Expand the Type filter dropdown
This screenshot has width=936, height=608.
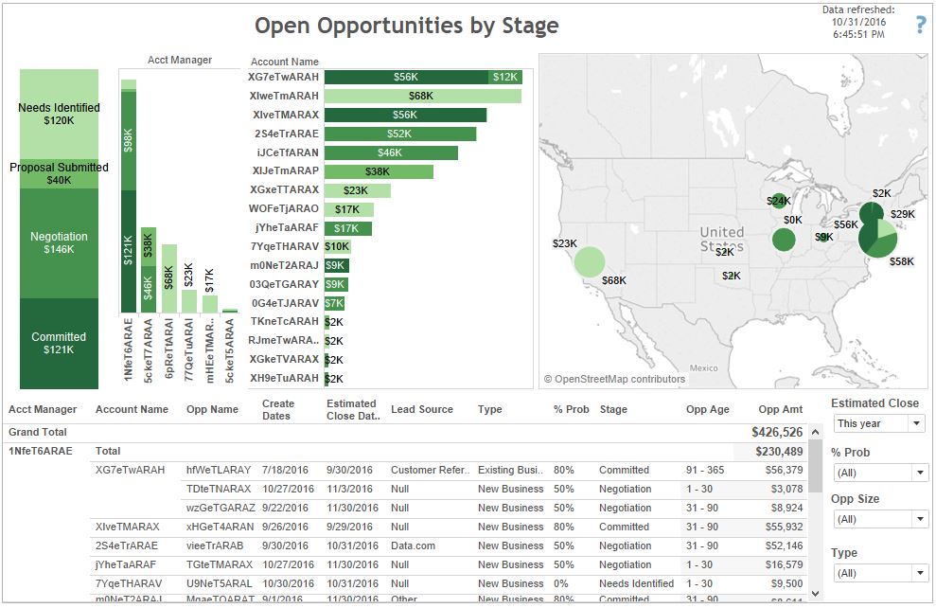pyautogui.click(x=879, y=573)
